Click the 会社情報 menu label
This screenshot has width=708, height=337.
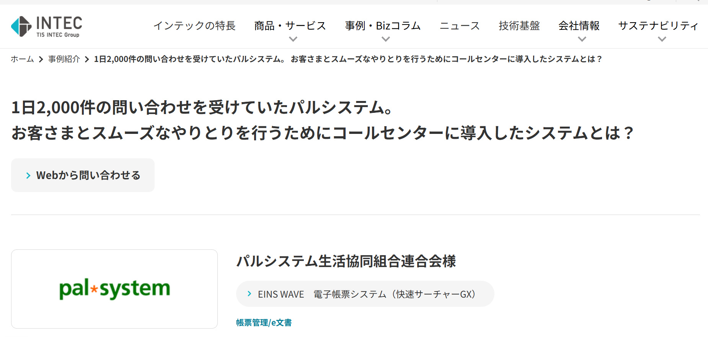click(x=579, y=26)
